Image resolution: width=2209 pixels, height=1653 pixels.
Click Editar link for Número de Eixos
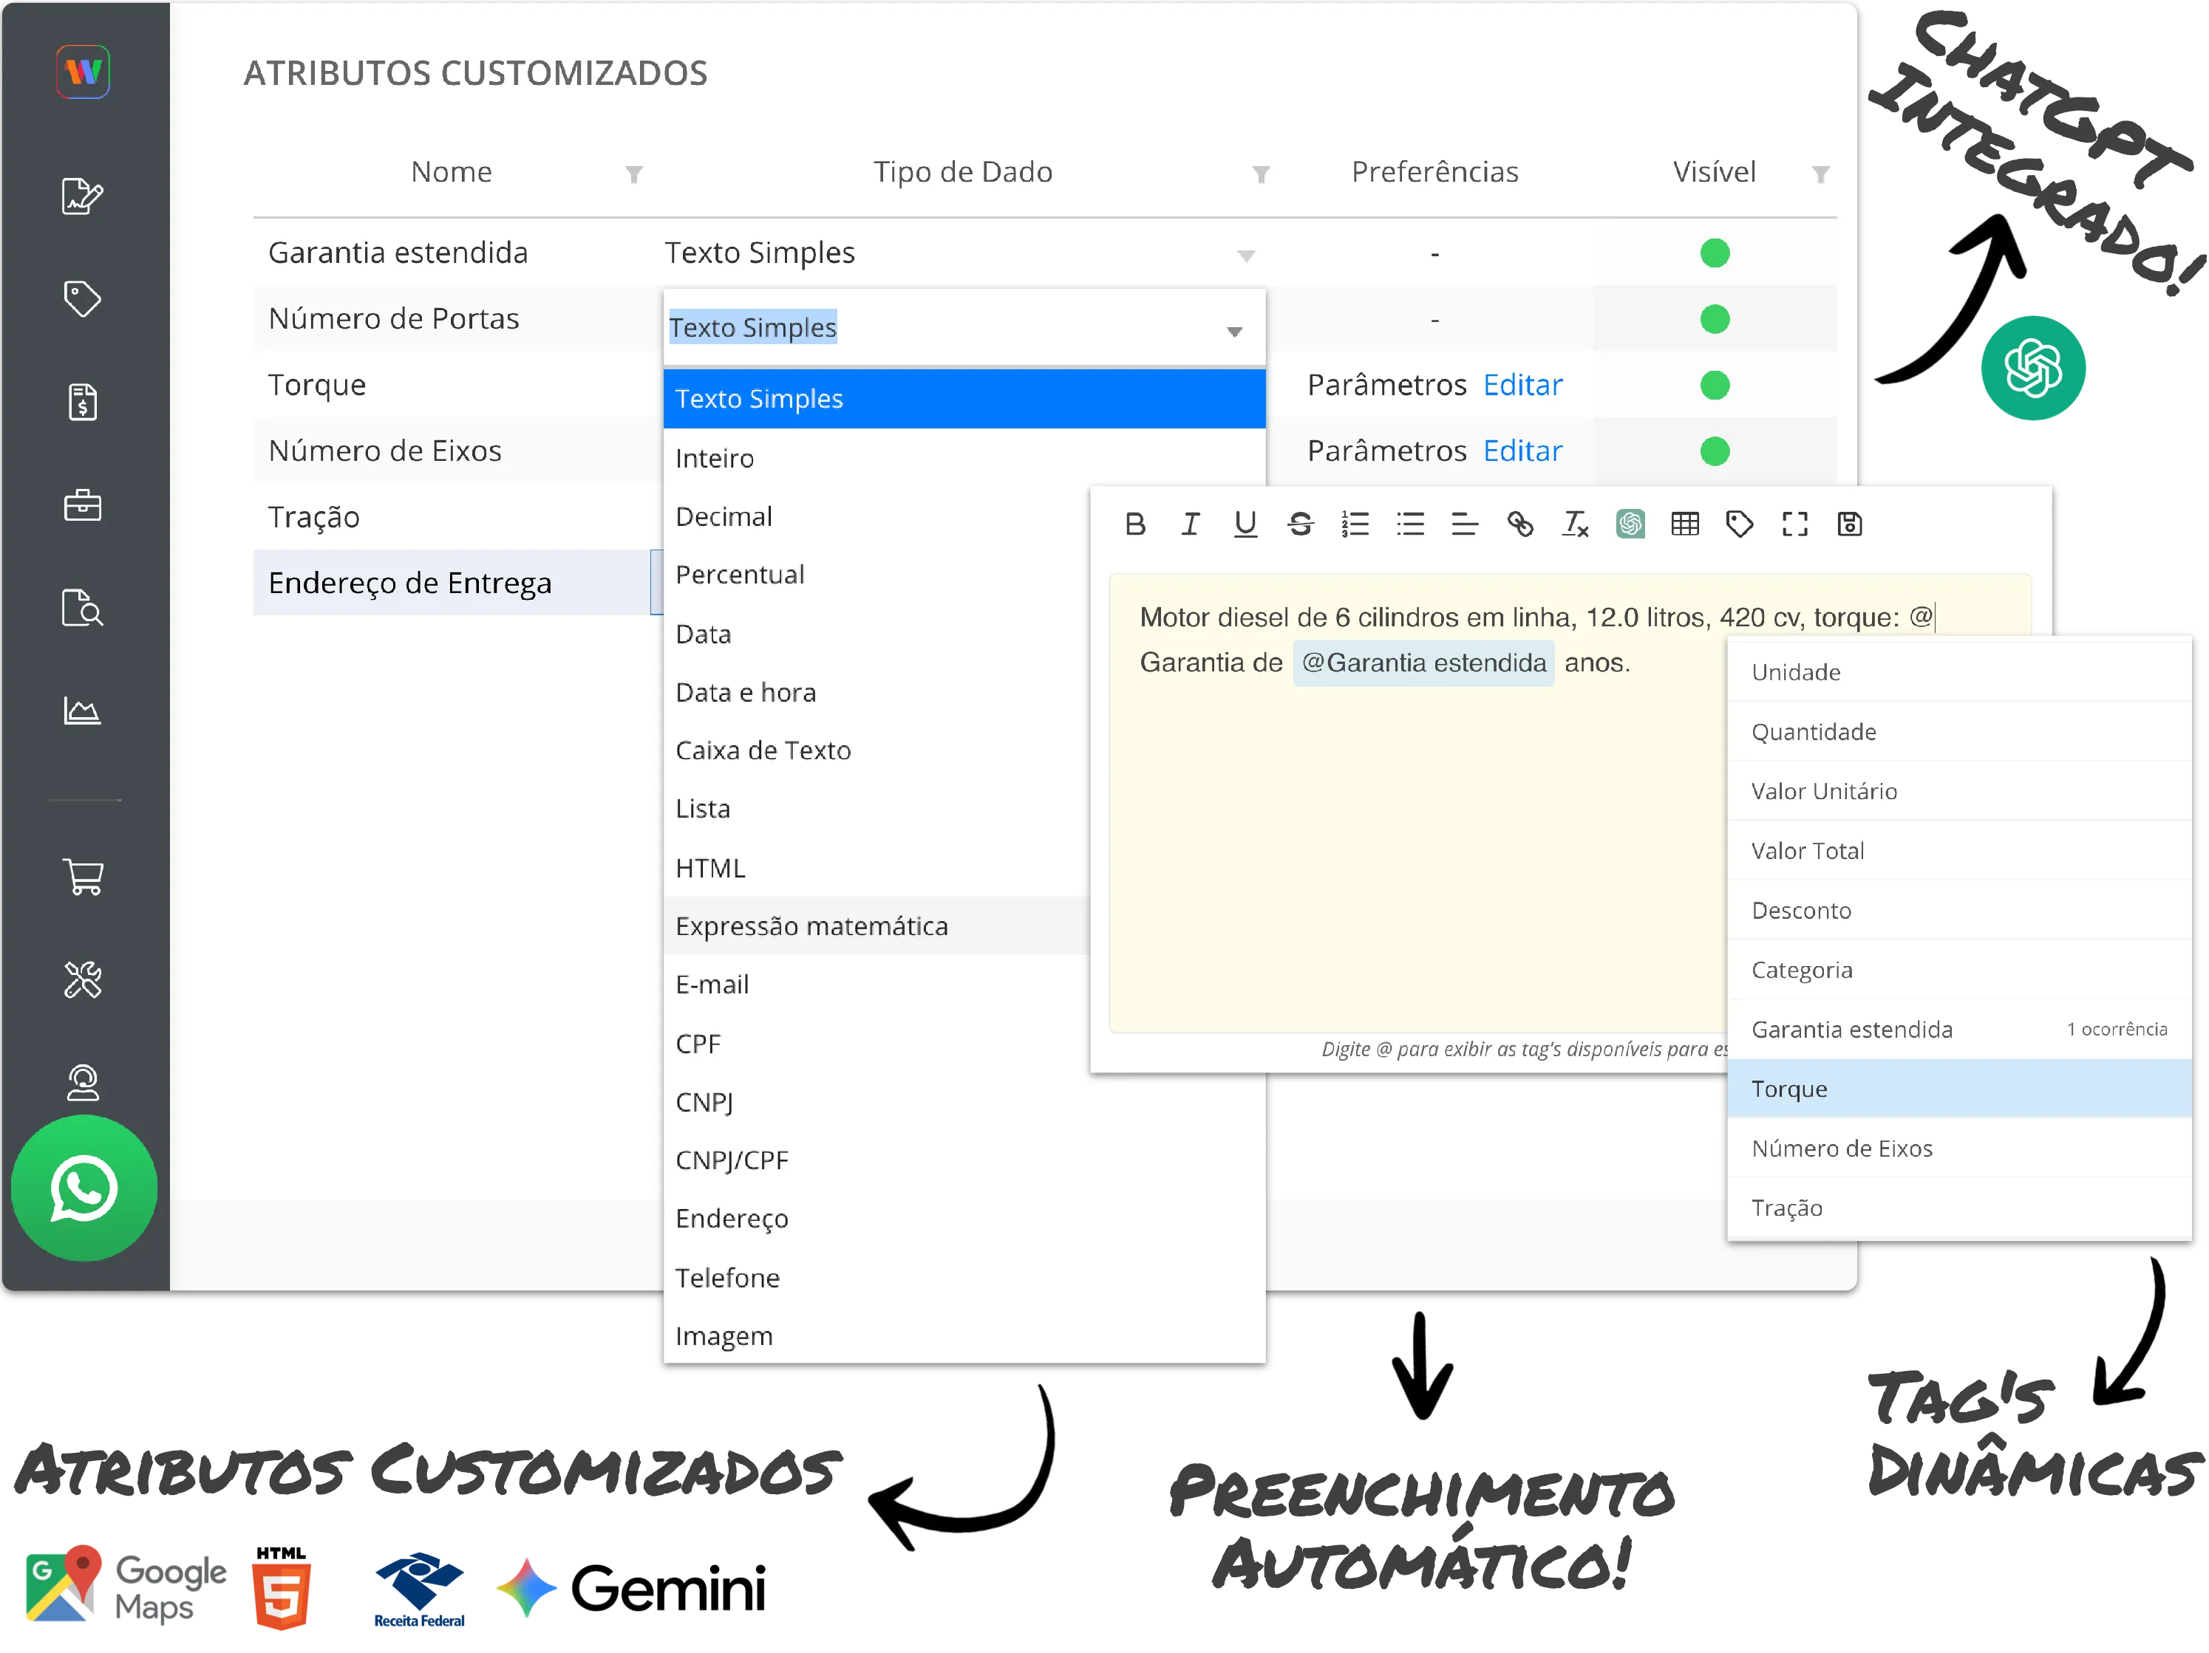(1522, 451)
